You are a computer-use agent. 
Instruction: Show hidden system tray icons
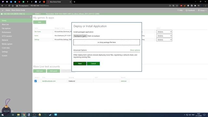pos(185,115)
